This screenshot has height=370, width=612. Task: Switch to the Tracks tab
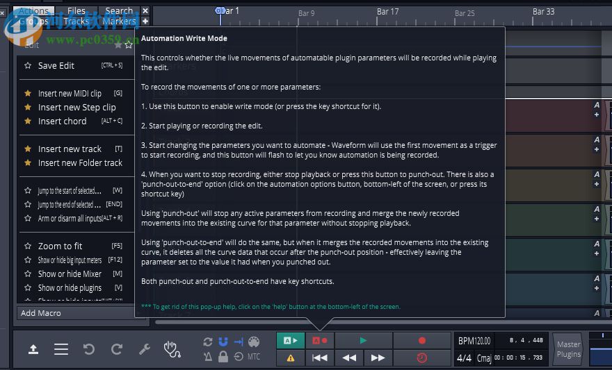coord(76,21)
